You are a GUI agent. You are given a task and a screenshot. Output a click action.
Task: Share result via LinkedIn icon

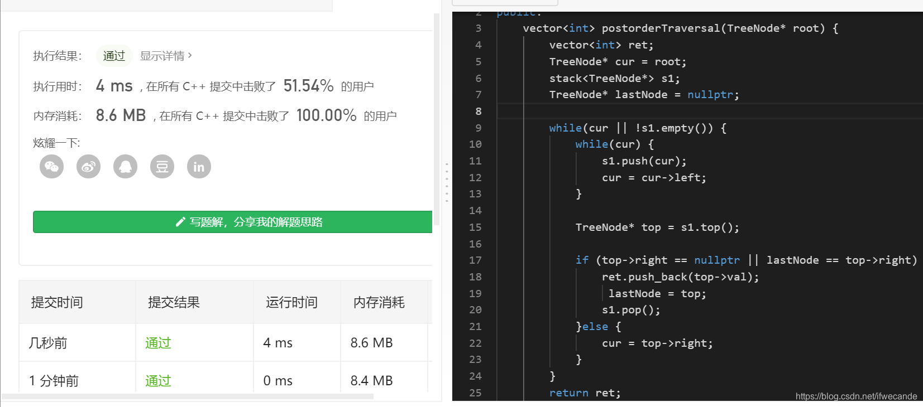(x=199, y=167)
